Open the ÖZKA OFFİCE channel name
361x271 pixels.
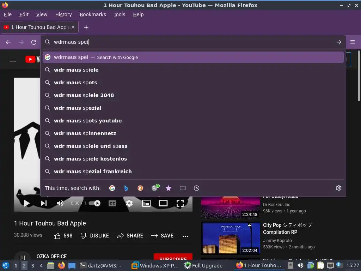coord(51,257)
